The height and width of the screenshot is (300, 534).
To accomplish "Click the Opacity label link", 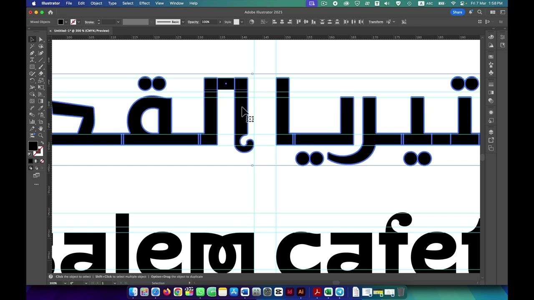I will click(x=193, y=22).
